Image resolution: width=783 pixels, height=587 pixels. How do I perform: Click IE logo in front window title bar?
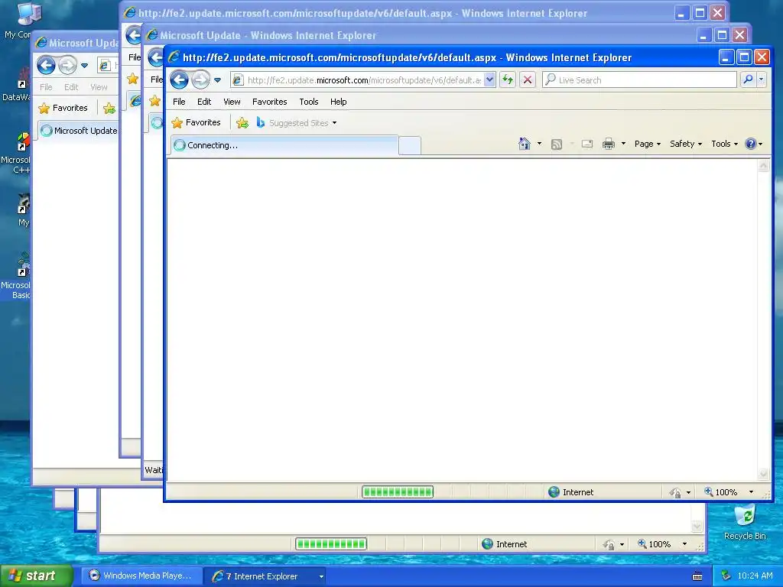(174, 57)
